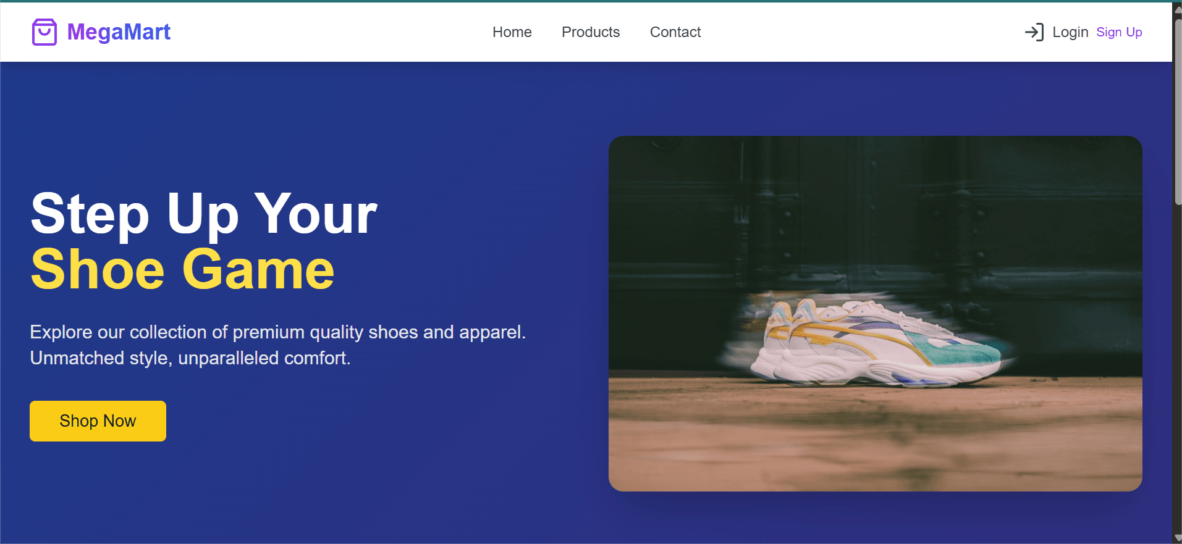Viewport: 1182px width, 544px height.
Task: Click the scrollbar track below the thumb
Action: (x=1178, y=370)
